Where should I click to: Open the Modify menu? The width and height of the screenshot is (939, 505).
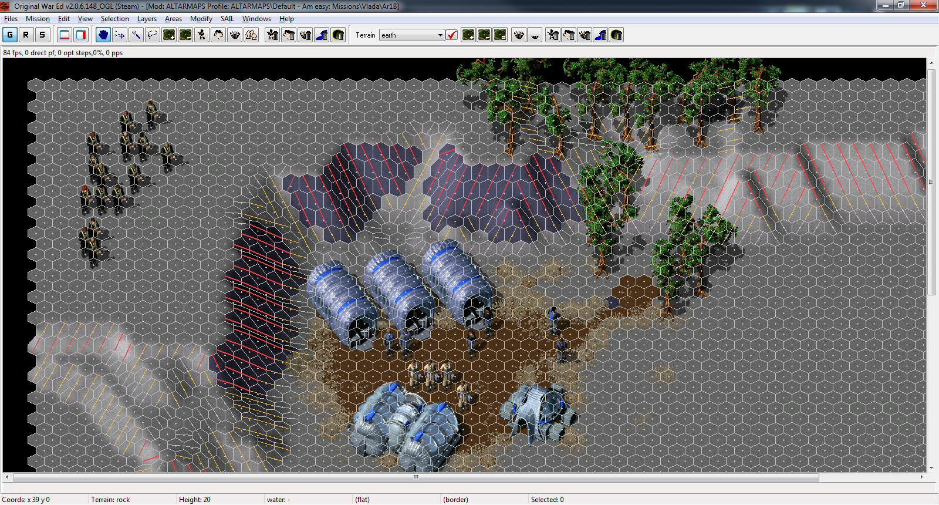(201, 19)
